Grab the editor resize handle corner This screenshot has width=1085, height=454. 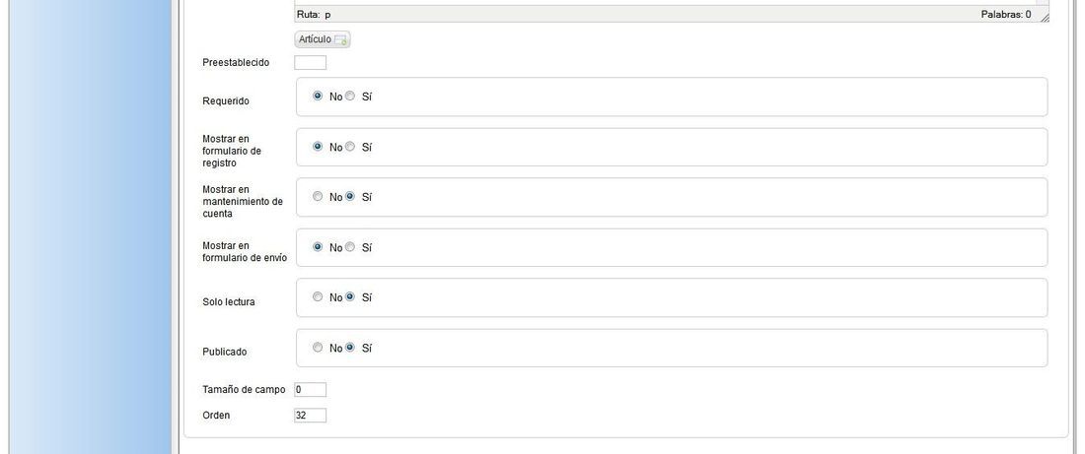pos(1045,17)
